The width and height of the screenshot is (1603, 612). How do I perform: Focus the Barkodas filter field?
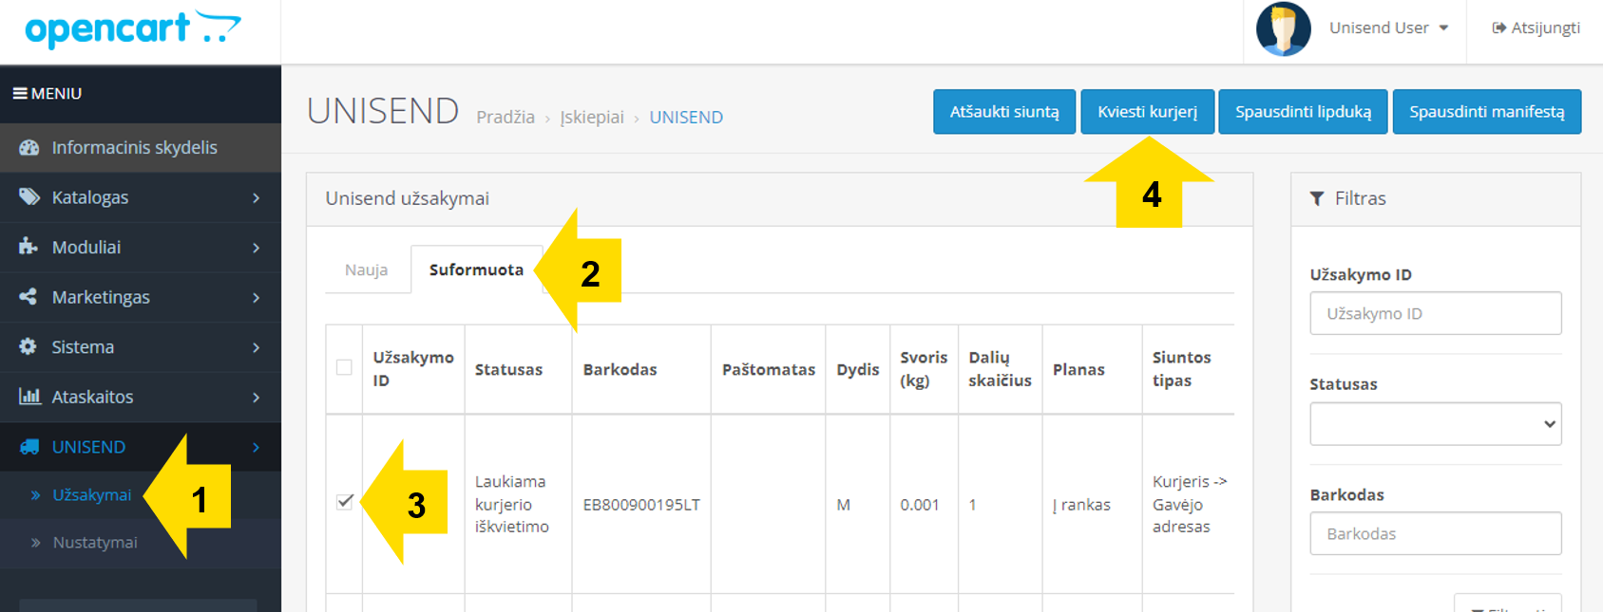[x=1436, y=533]
